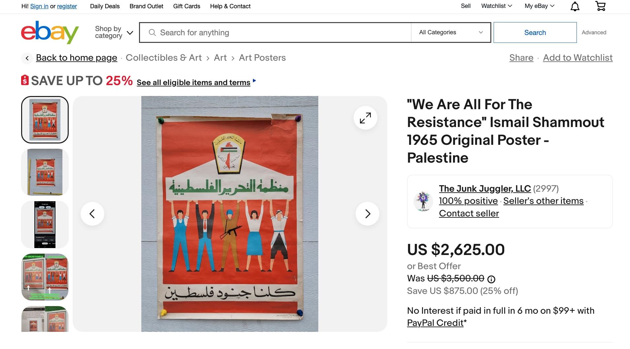Click the back arrow beside Back to home page

coord(27,58)
